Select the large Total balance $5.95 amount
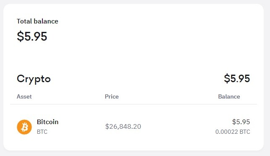This screenshot has height=156, width=270. point(32,36)
